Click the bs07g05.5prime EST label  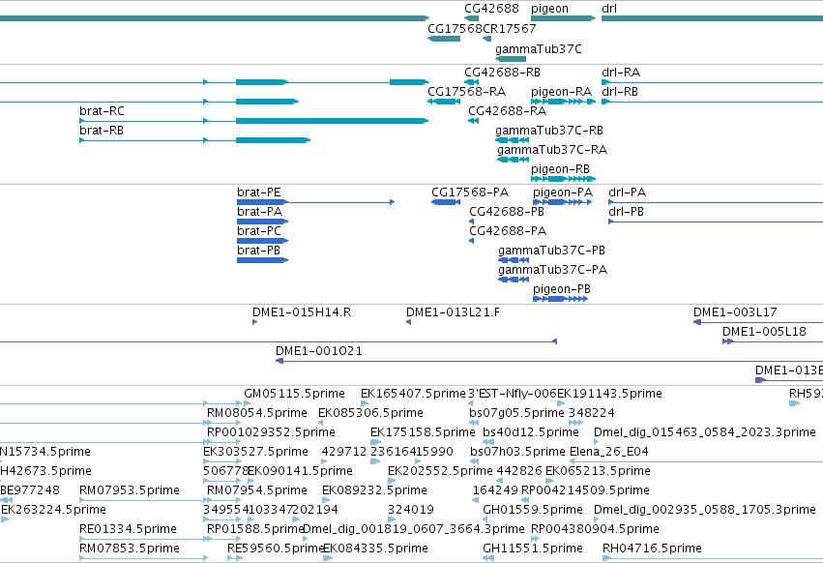click(x=516, y=414)
